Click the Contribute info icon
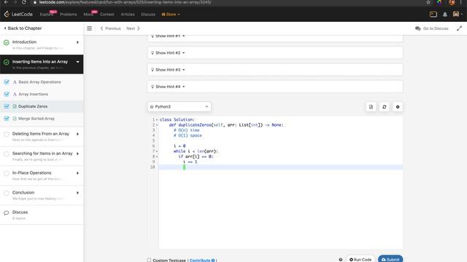Image resolution: width=467 pixels, height=262 pixels. 213,261
